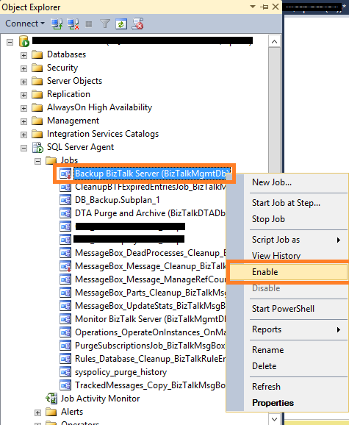Click the Connect Object Explorer toolbar icon
The image size is (349, 425).
click(x=57, y=24)
